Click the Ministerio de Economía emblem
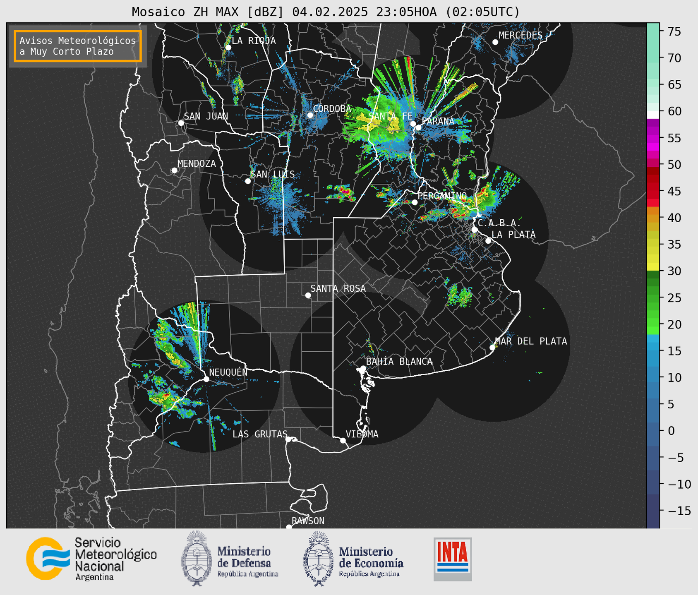Viewport: 698px width, 595px height. point(319,559)
